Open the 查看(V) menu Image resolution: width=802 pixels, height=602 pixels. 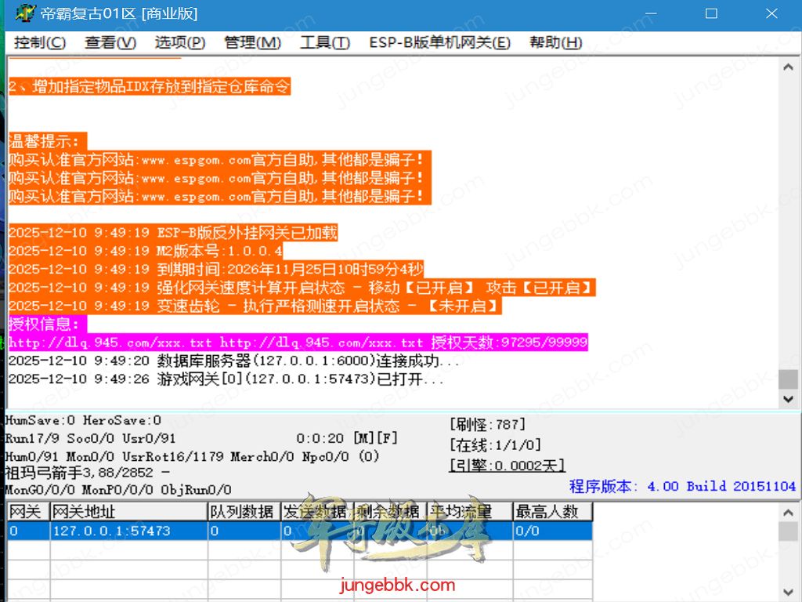(x=110, y=42)
